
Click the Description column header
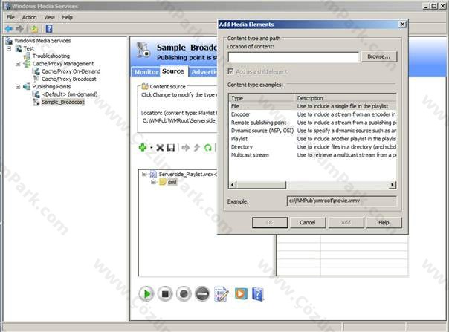346,98
